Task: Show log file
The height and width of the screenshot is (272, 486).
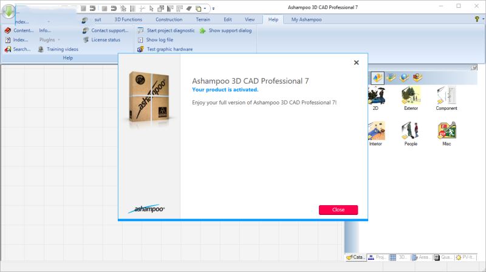Action: [156, 39]
